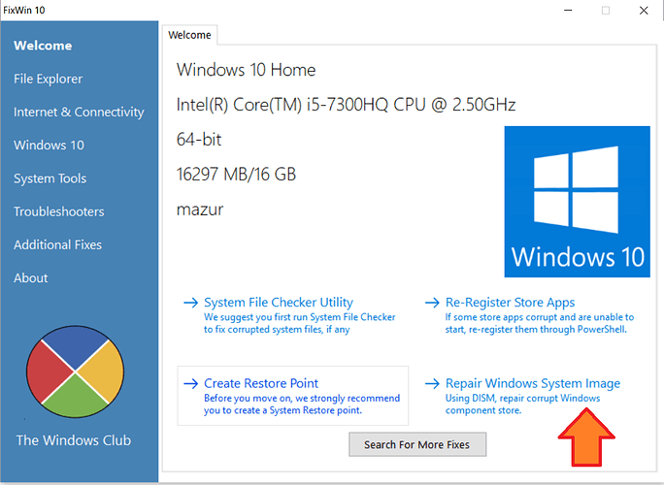664x485 pixels.
Task: Click the username mazur text
Action: click(x=200, y=210)
